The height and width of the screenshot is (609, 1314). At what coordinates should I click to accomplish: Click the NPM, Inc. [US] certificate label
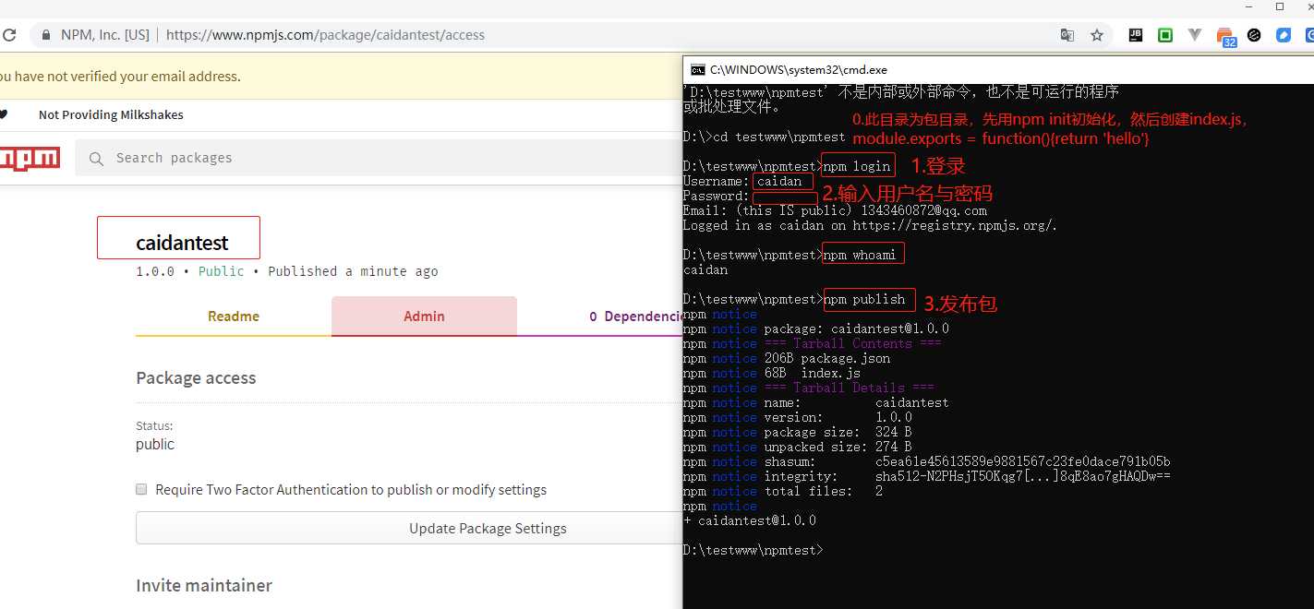[x=104, y=35]
